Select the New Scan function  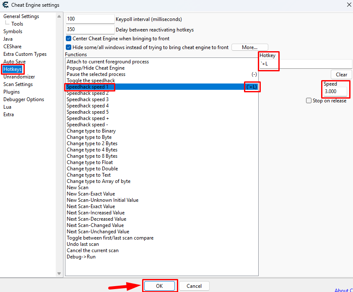(x=162, y=188)
